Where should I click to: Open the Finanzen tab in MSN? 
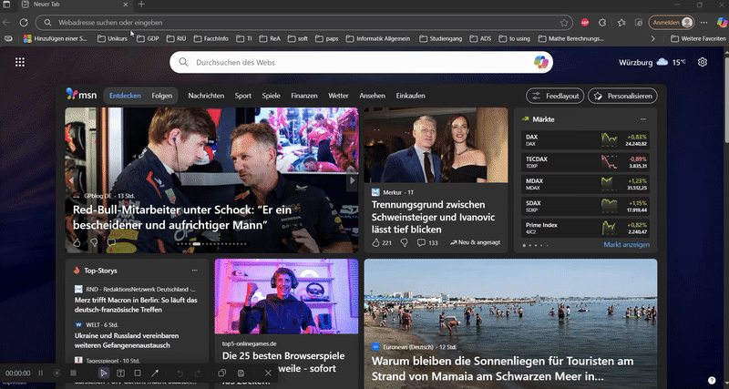tap(303, 96)
